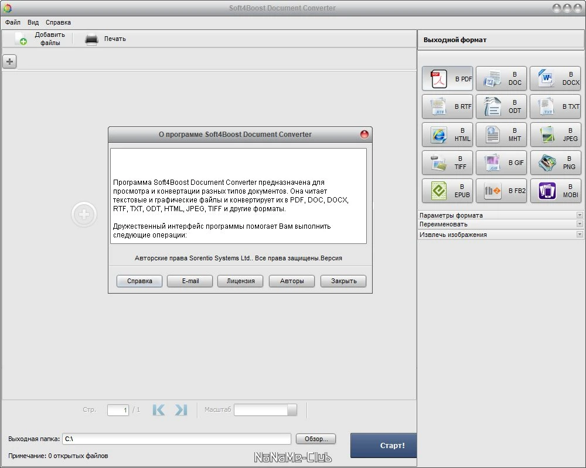Image resolution: width=586 pixels, height=468 pixels.
Task: Pick the To GIF output format
Action: [501, 163]
